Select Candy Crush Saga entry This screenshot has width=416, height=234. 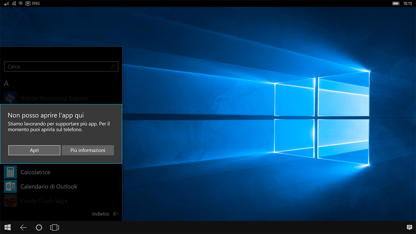pyautogui.click(x=44, y=201)
